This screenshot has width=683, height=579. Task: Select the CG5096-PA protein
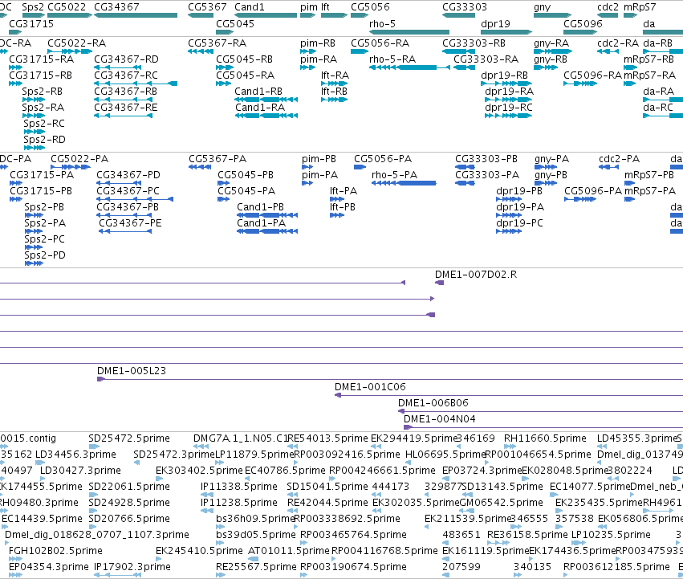click(580, 199)
